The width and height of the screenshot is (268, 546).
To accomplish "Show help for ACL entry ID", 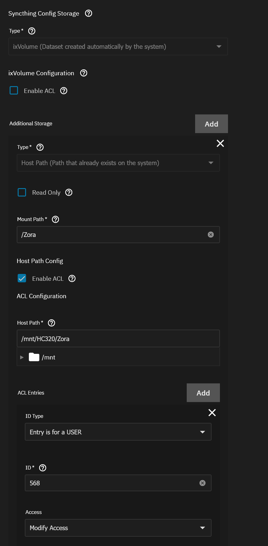I will (x=43, y=468).
